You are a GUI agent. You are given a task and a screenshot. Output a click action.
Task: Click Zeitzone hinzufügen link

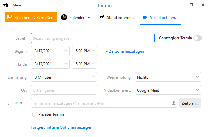point(125,51)
